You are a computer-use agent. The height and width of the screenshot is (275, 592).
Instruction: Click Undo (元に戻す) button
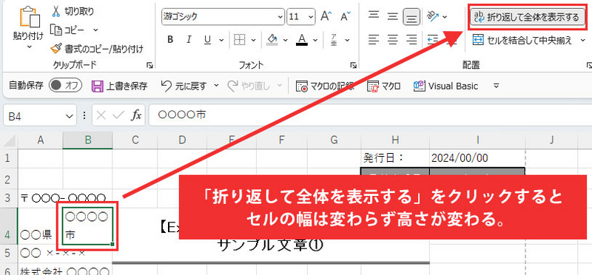tap(184, 86)
